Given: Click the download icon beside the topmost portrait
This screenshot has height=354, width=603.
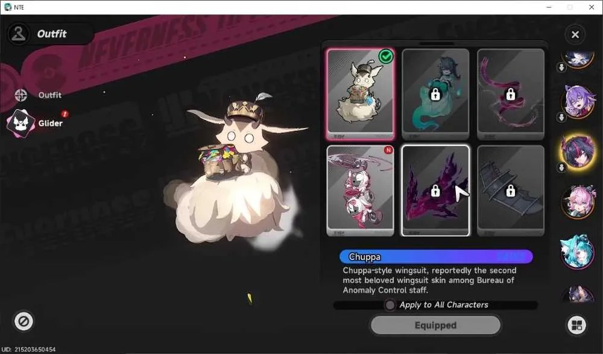Looking at the screenshot, I should (x=561, y=68).
